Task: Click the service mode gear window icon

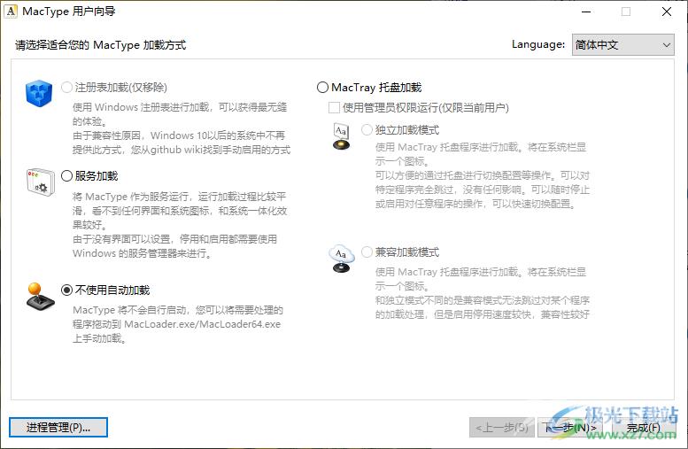Action: (x=40, y=182)
